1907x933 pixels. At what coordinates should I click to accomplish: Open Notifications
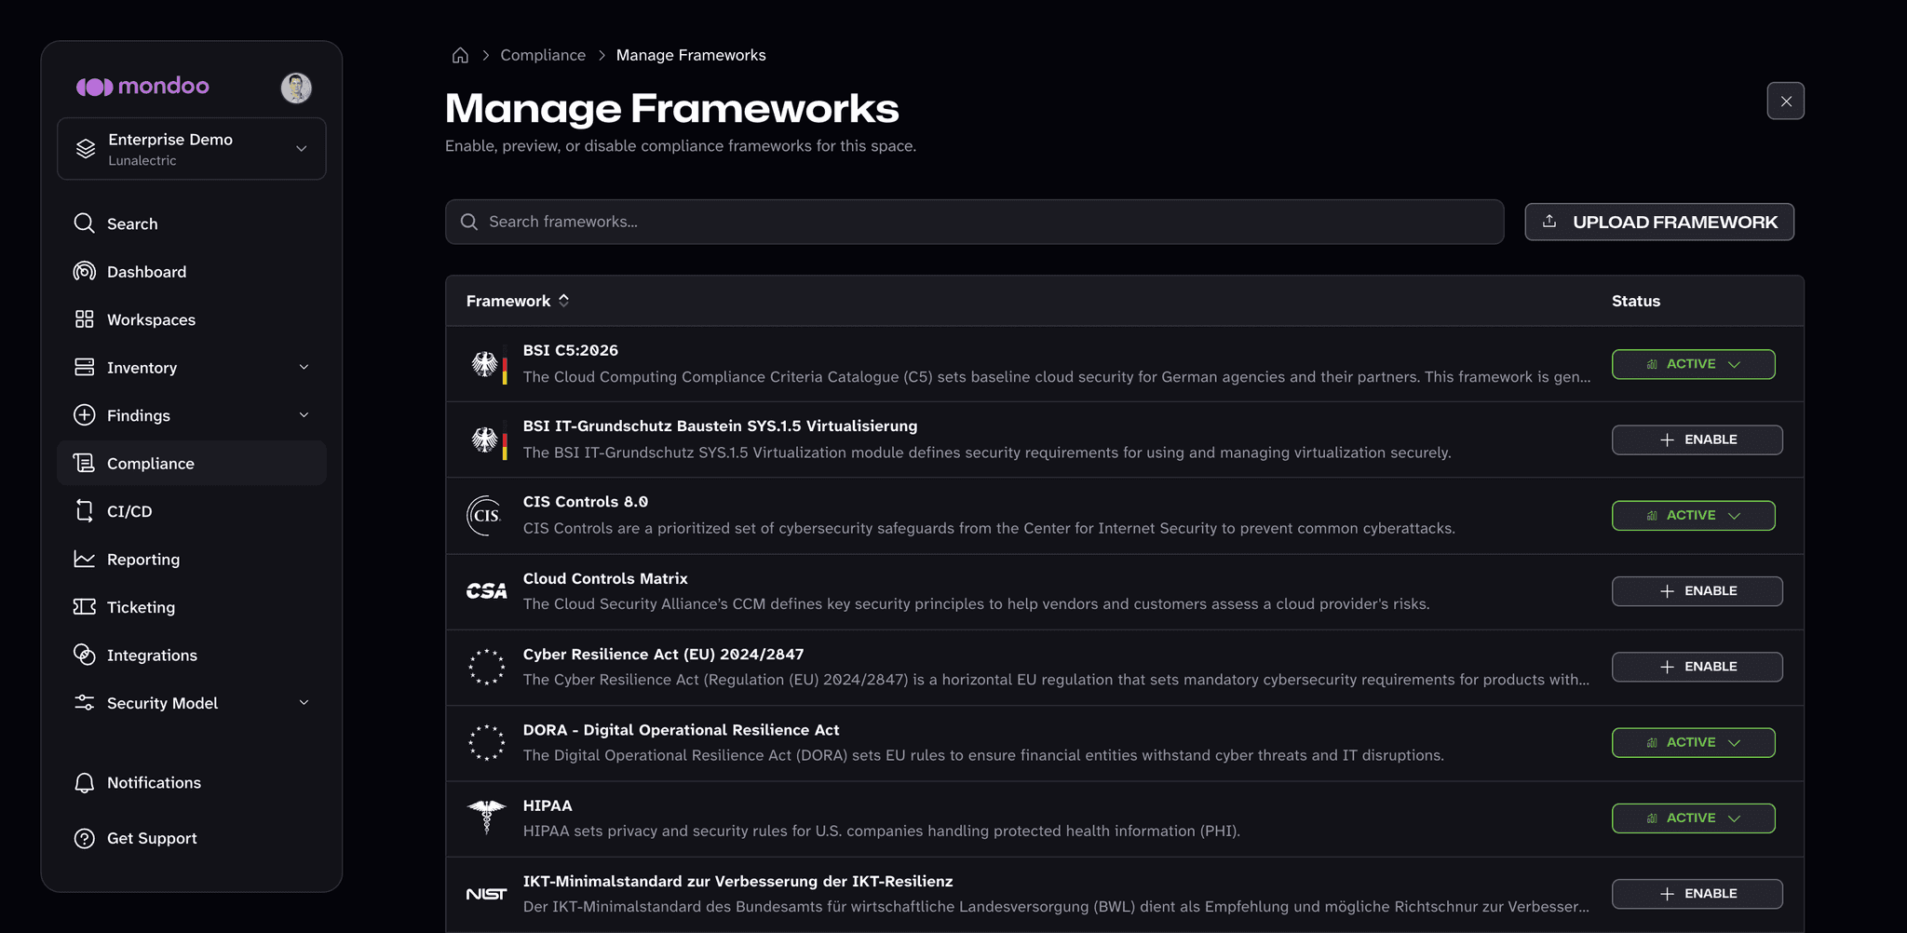click(x=192, y=783)
